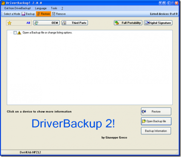Viewport: 181px width, 157px height.
Task: Enable the Digital Signature filter
Action: [158, 23]
